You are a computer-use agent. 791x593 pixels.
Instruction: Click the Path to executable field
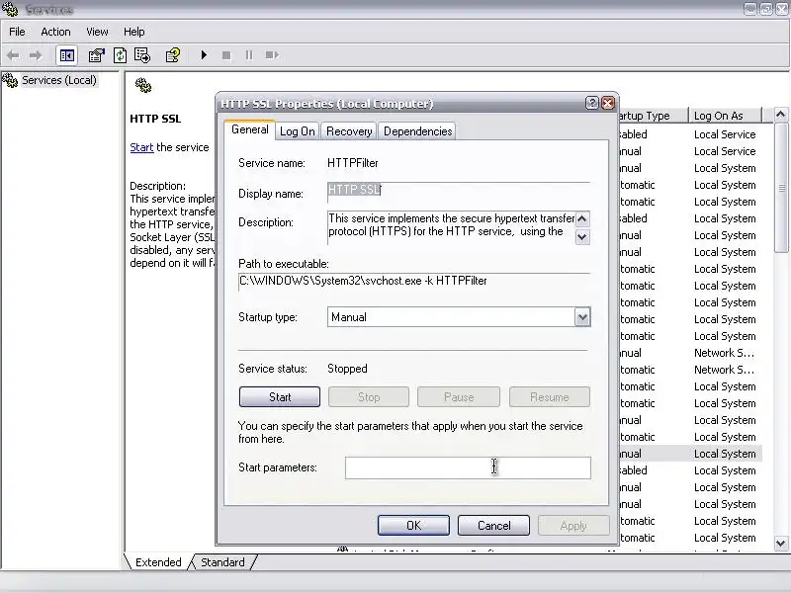coord(414,282)
